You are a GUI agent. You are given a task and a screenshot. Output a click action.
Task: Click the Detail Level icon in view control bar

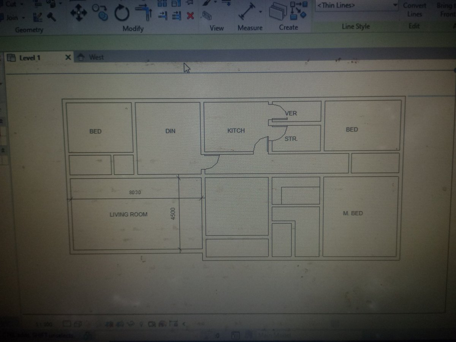[67, 324]
